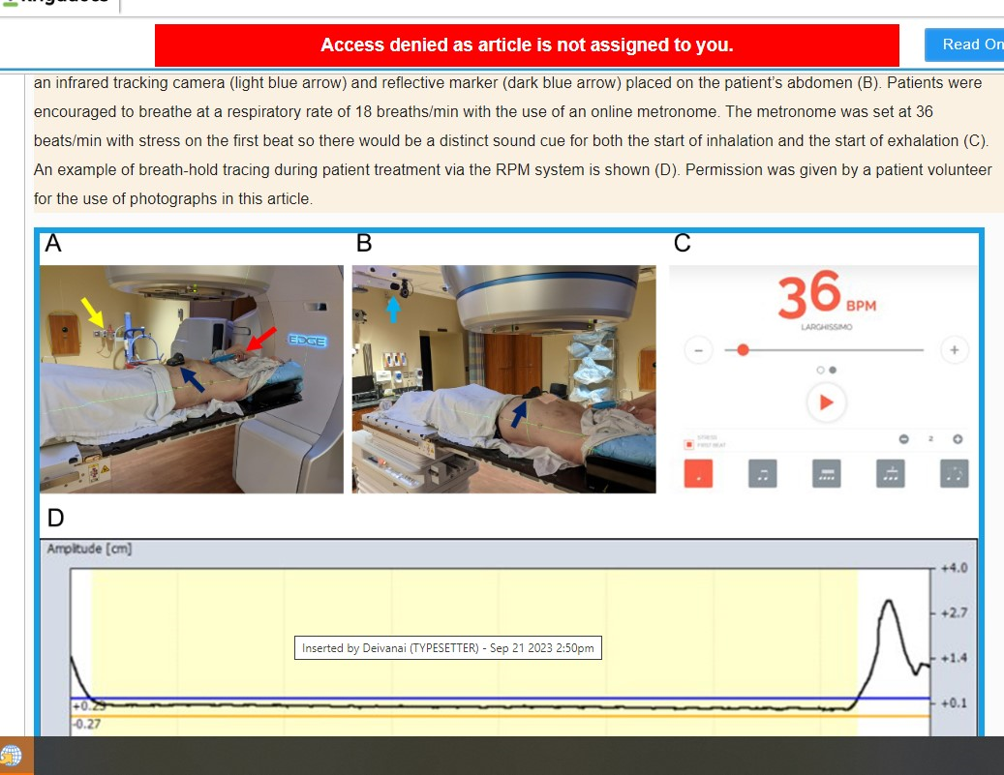Select the fourth rhythm tile in the row

[890, 474]
